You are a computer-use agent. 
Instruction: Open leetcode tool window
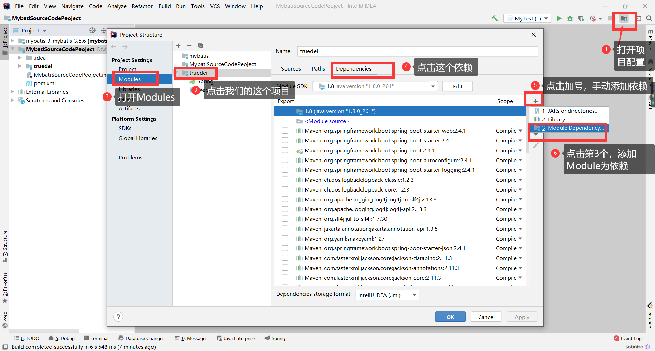pyautogui.click(x=650, y=315)
